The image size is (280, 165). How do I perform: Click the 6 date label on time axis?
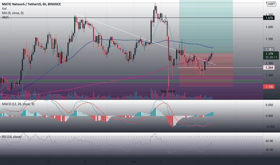160,161
